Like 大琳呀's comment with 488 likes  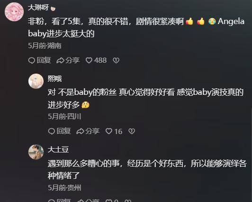tap(89, 60)
